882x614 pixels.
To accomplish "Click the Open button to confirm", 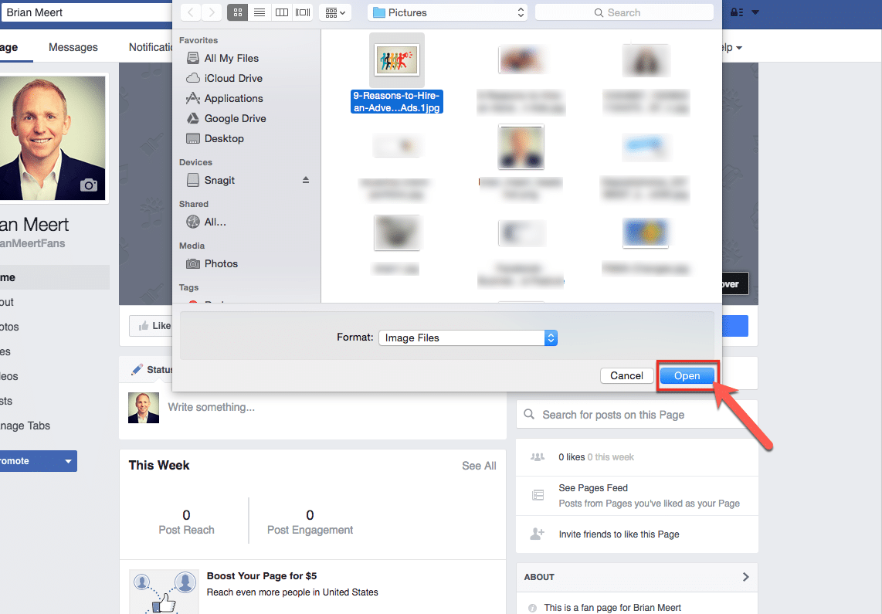I will click(x=687, y=375).
